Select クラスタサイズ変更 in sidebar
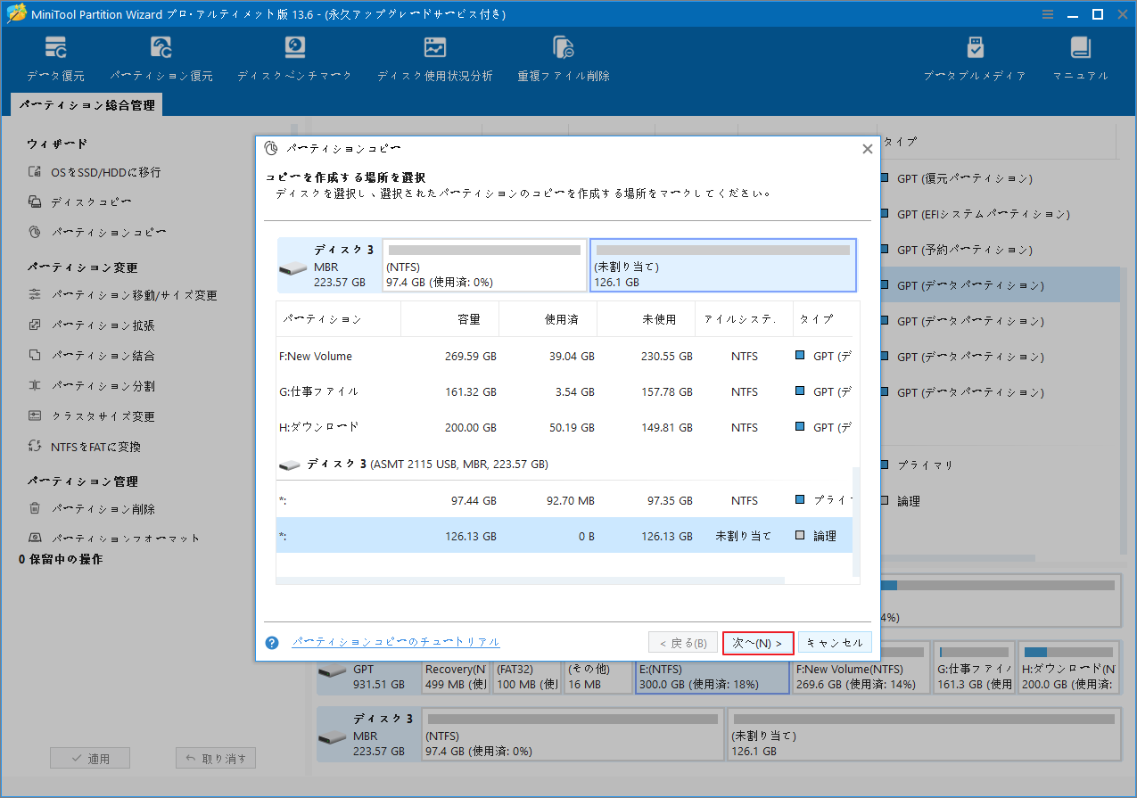Screen dimensions: 1137x798 103,416
